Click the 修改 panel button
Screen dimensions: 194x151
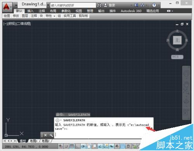(16, 16)
